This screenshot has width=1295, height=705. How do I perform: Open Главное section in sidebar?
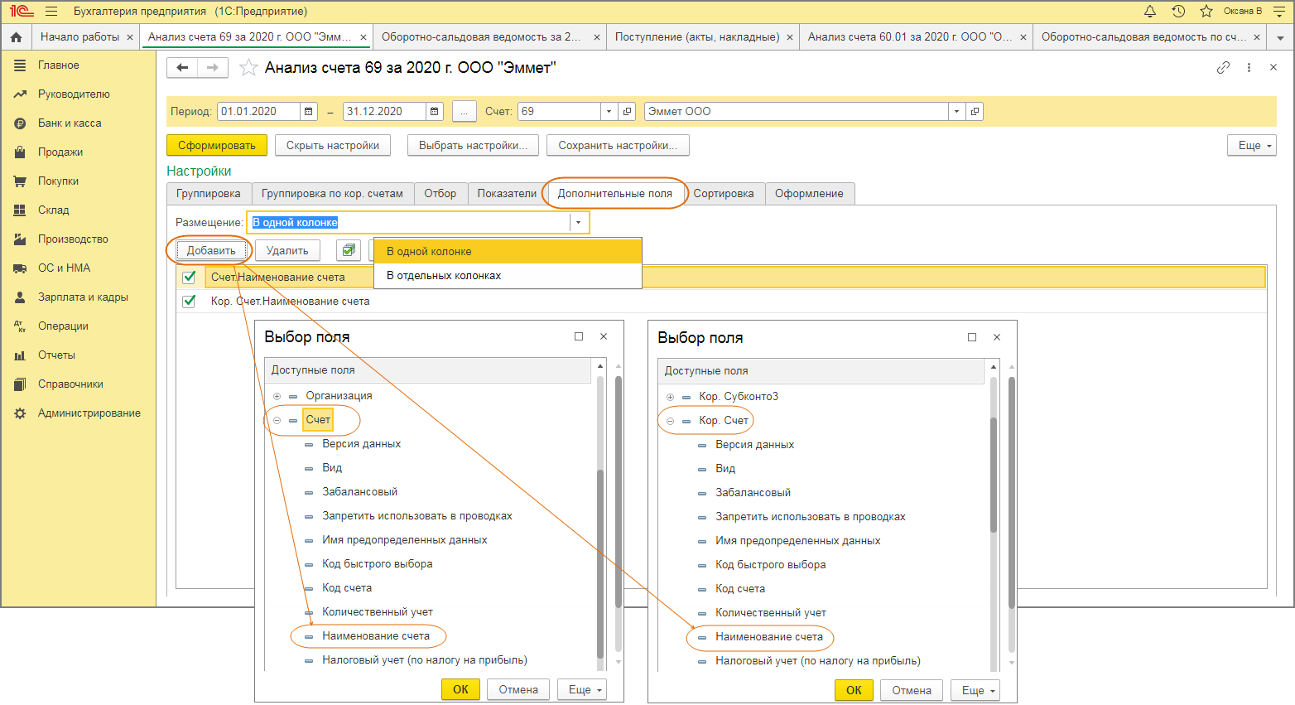click(59, 65)
